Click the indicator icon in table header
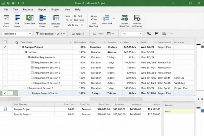Viewport: 204px width, 136px height. coord(16,42)
